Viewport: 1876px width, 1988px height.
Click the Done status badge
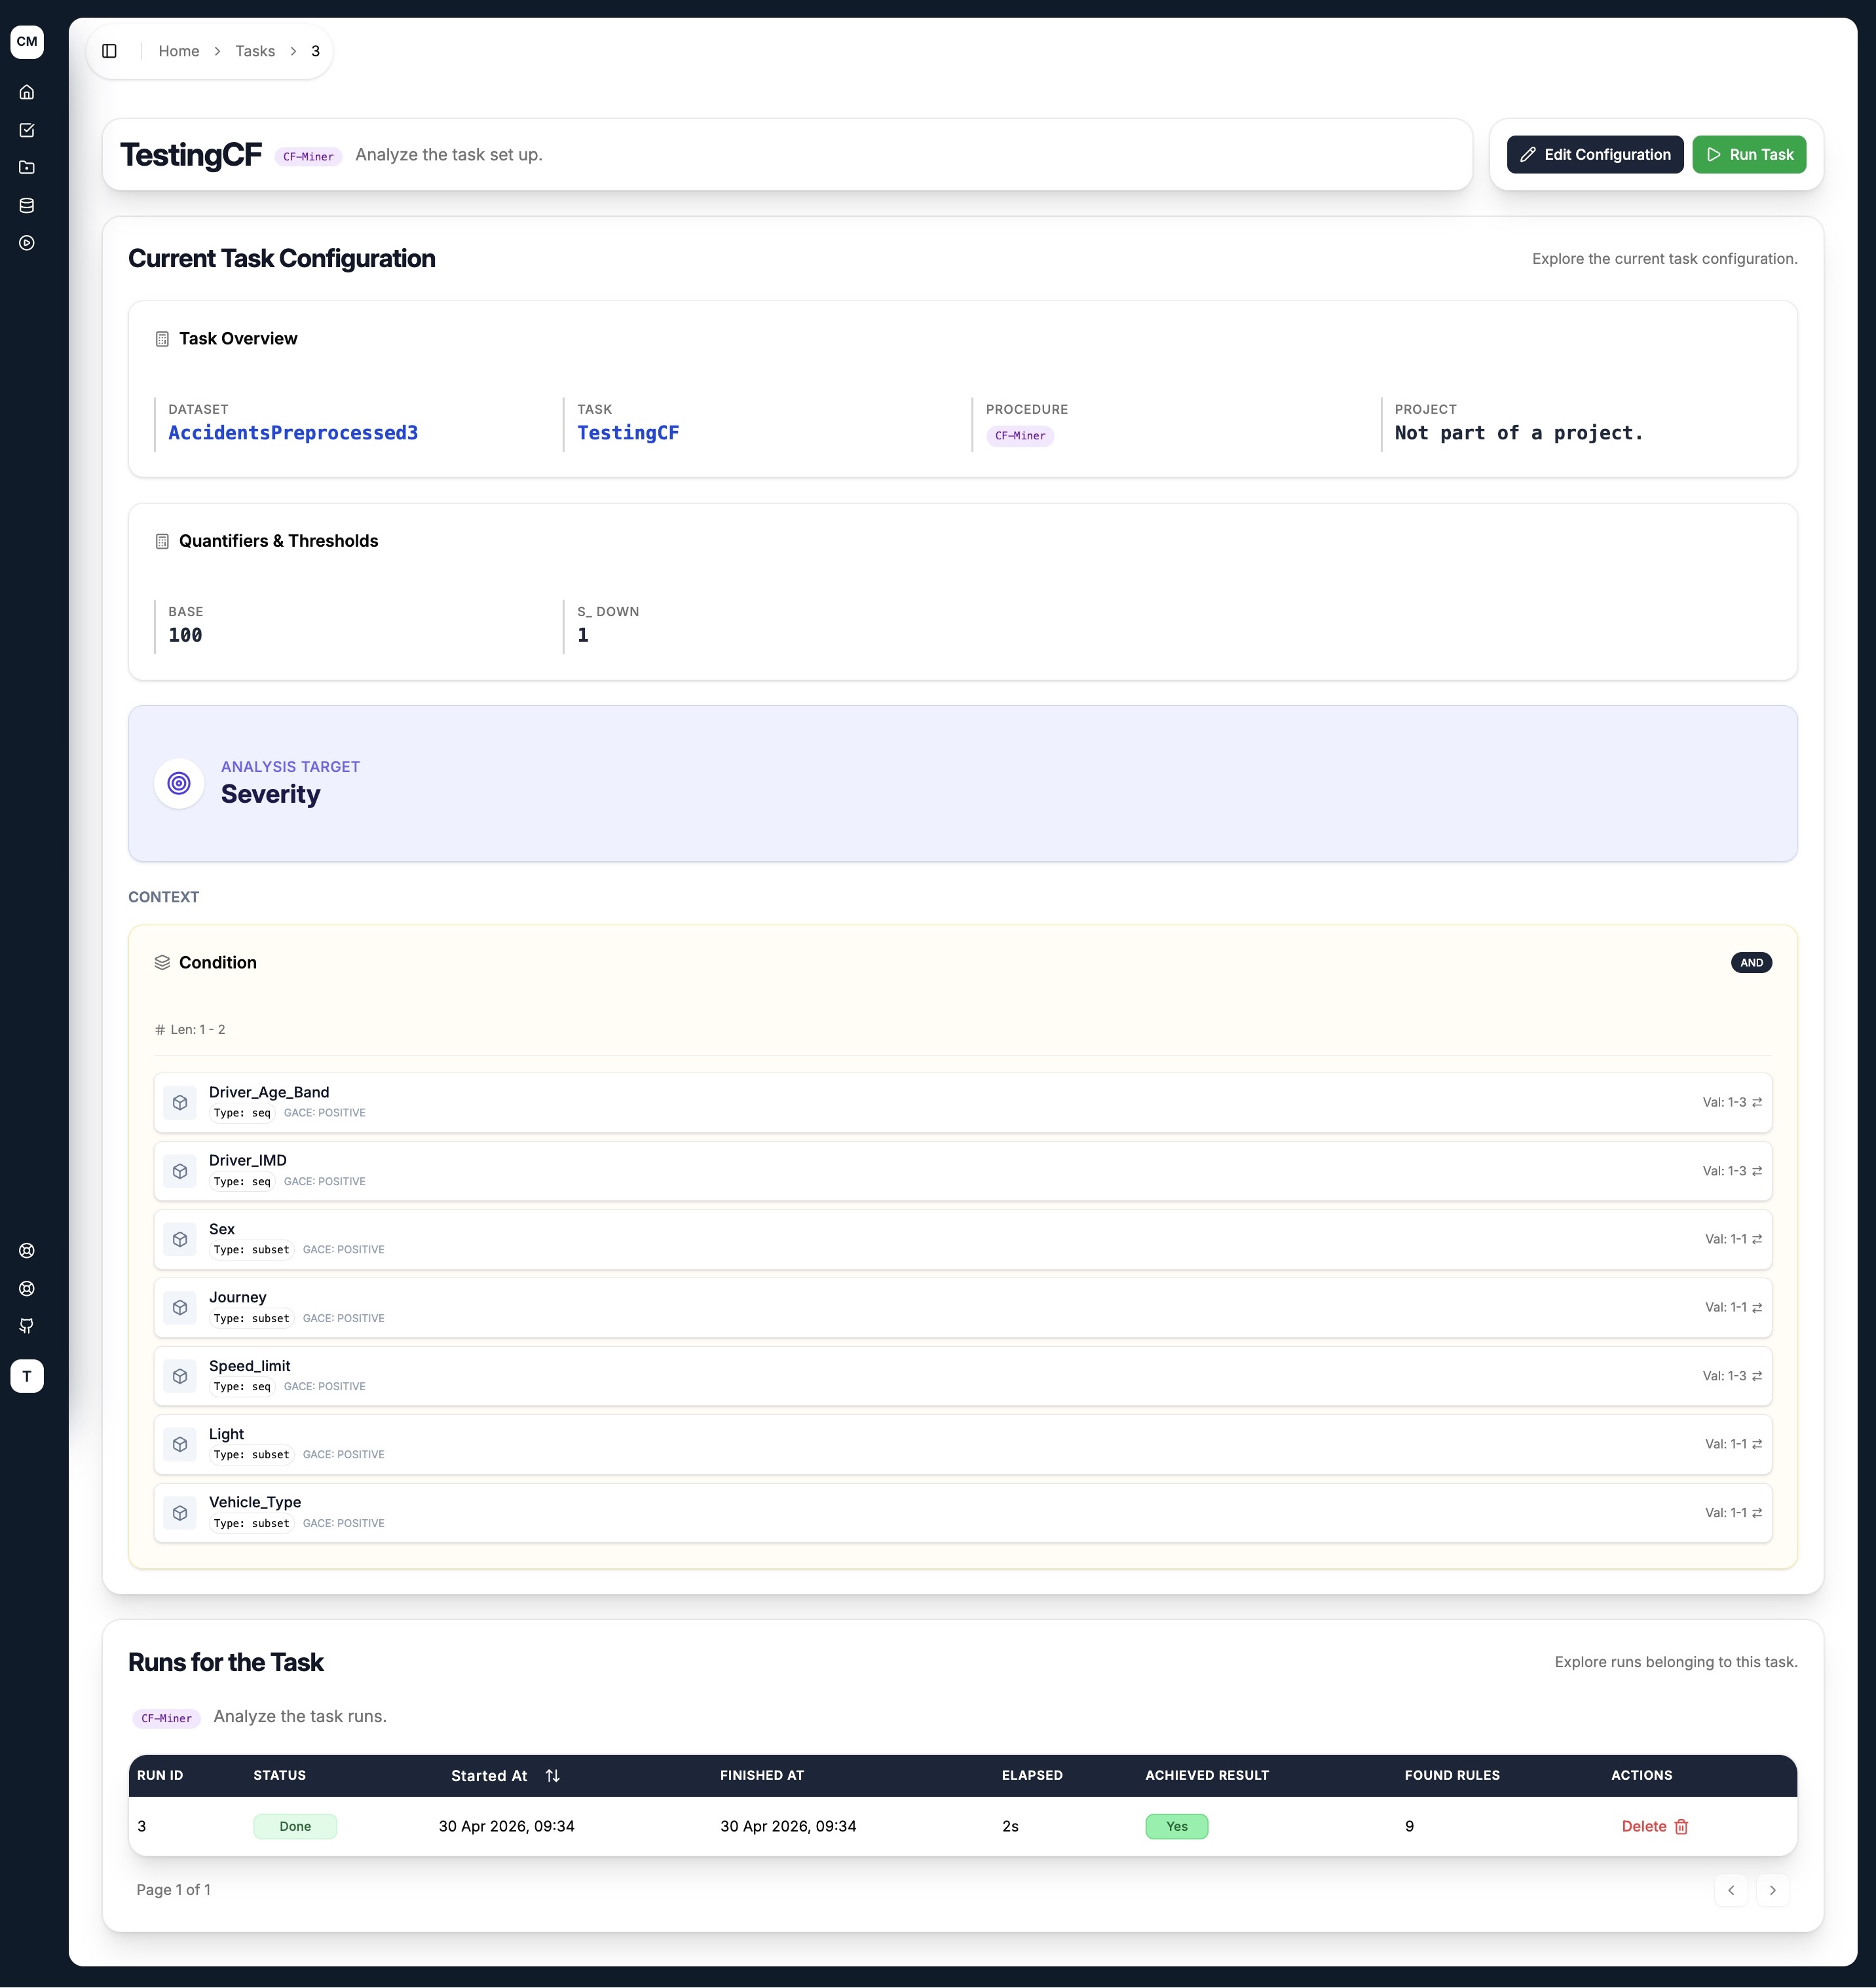point(295,1826)
